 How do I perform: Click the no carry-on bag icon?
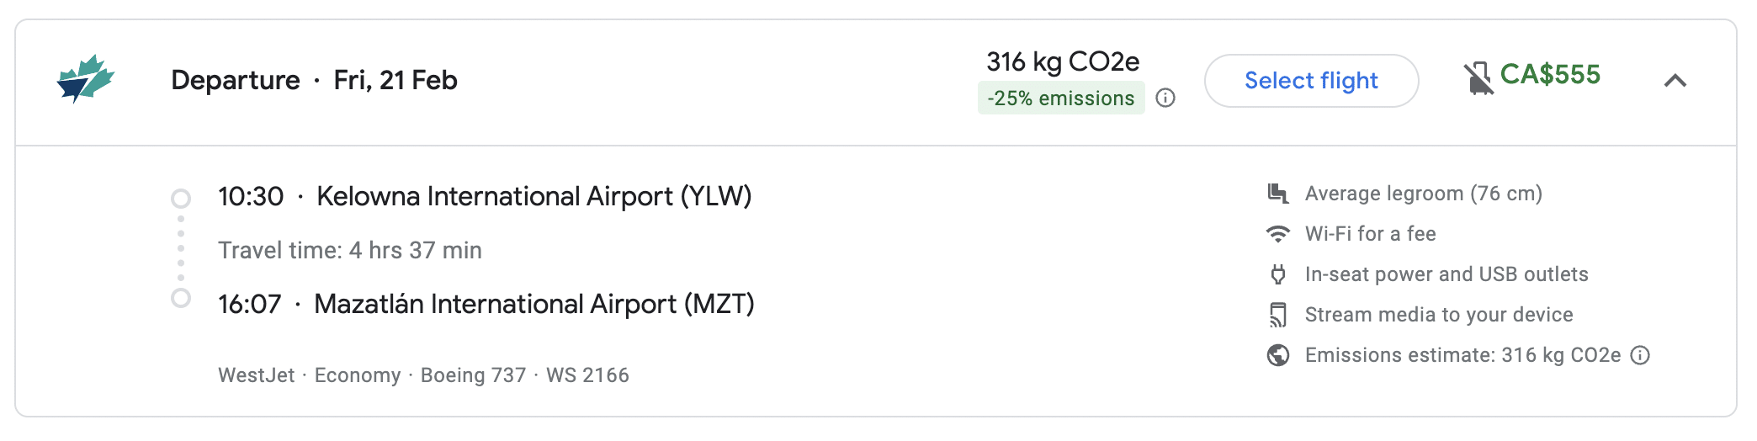click(x=1478, y=78)
